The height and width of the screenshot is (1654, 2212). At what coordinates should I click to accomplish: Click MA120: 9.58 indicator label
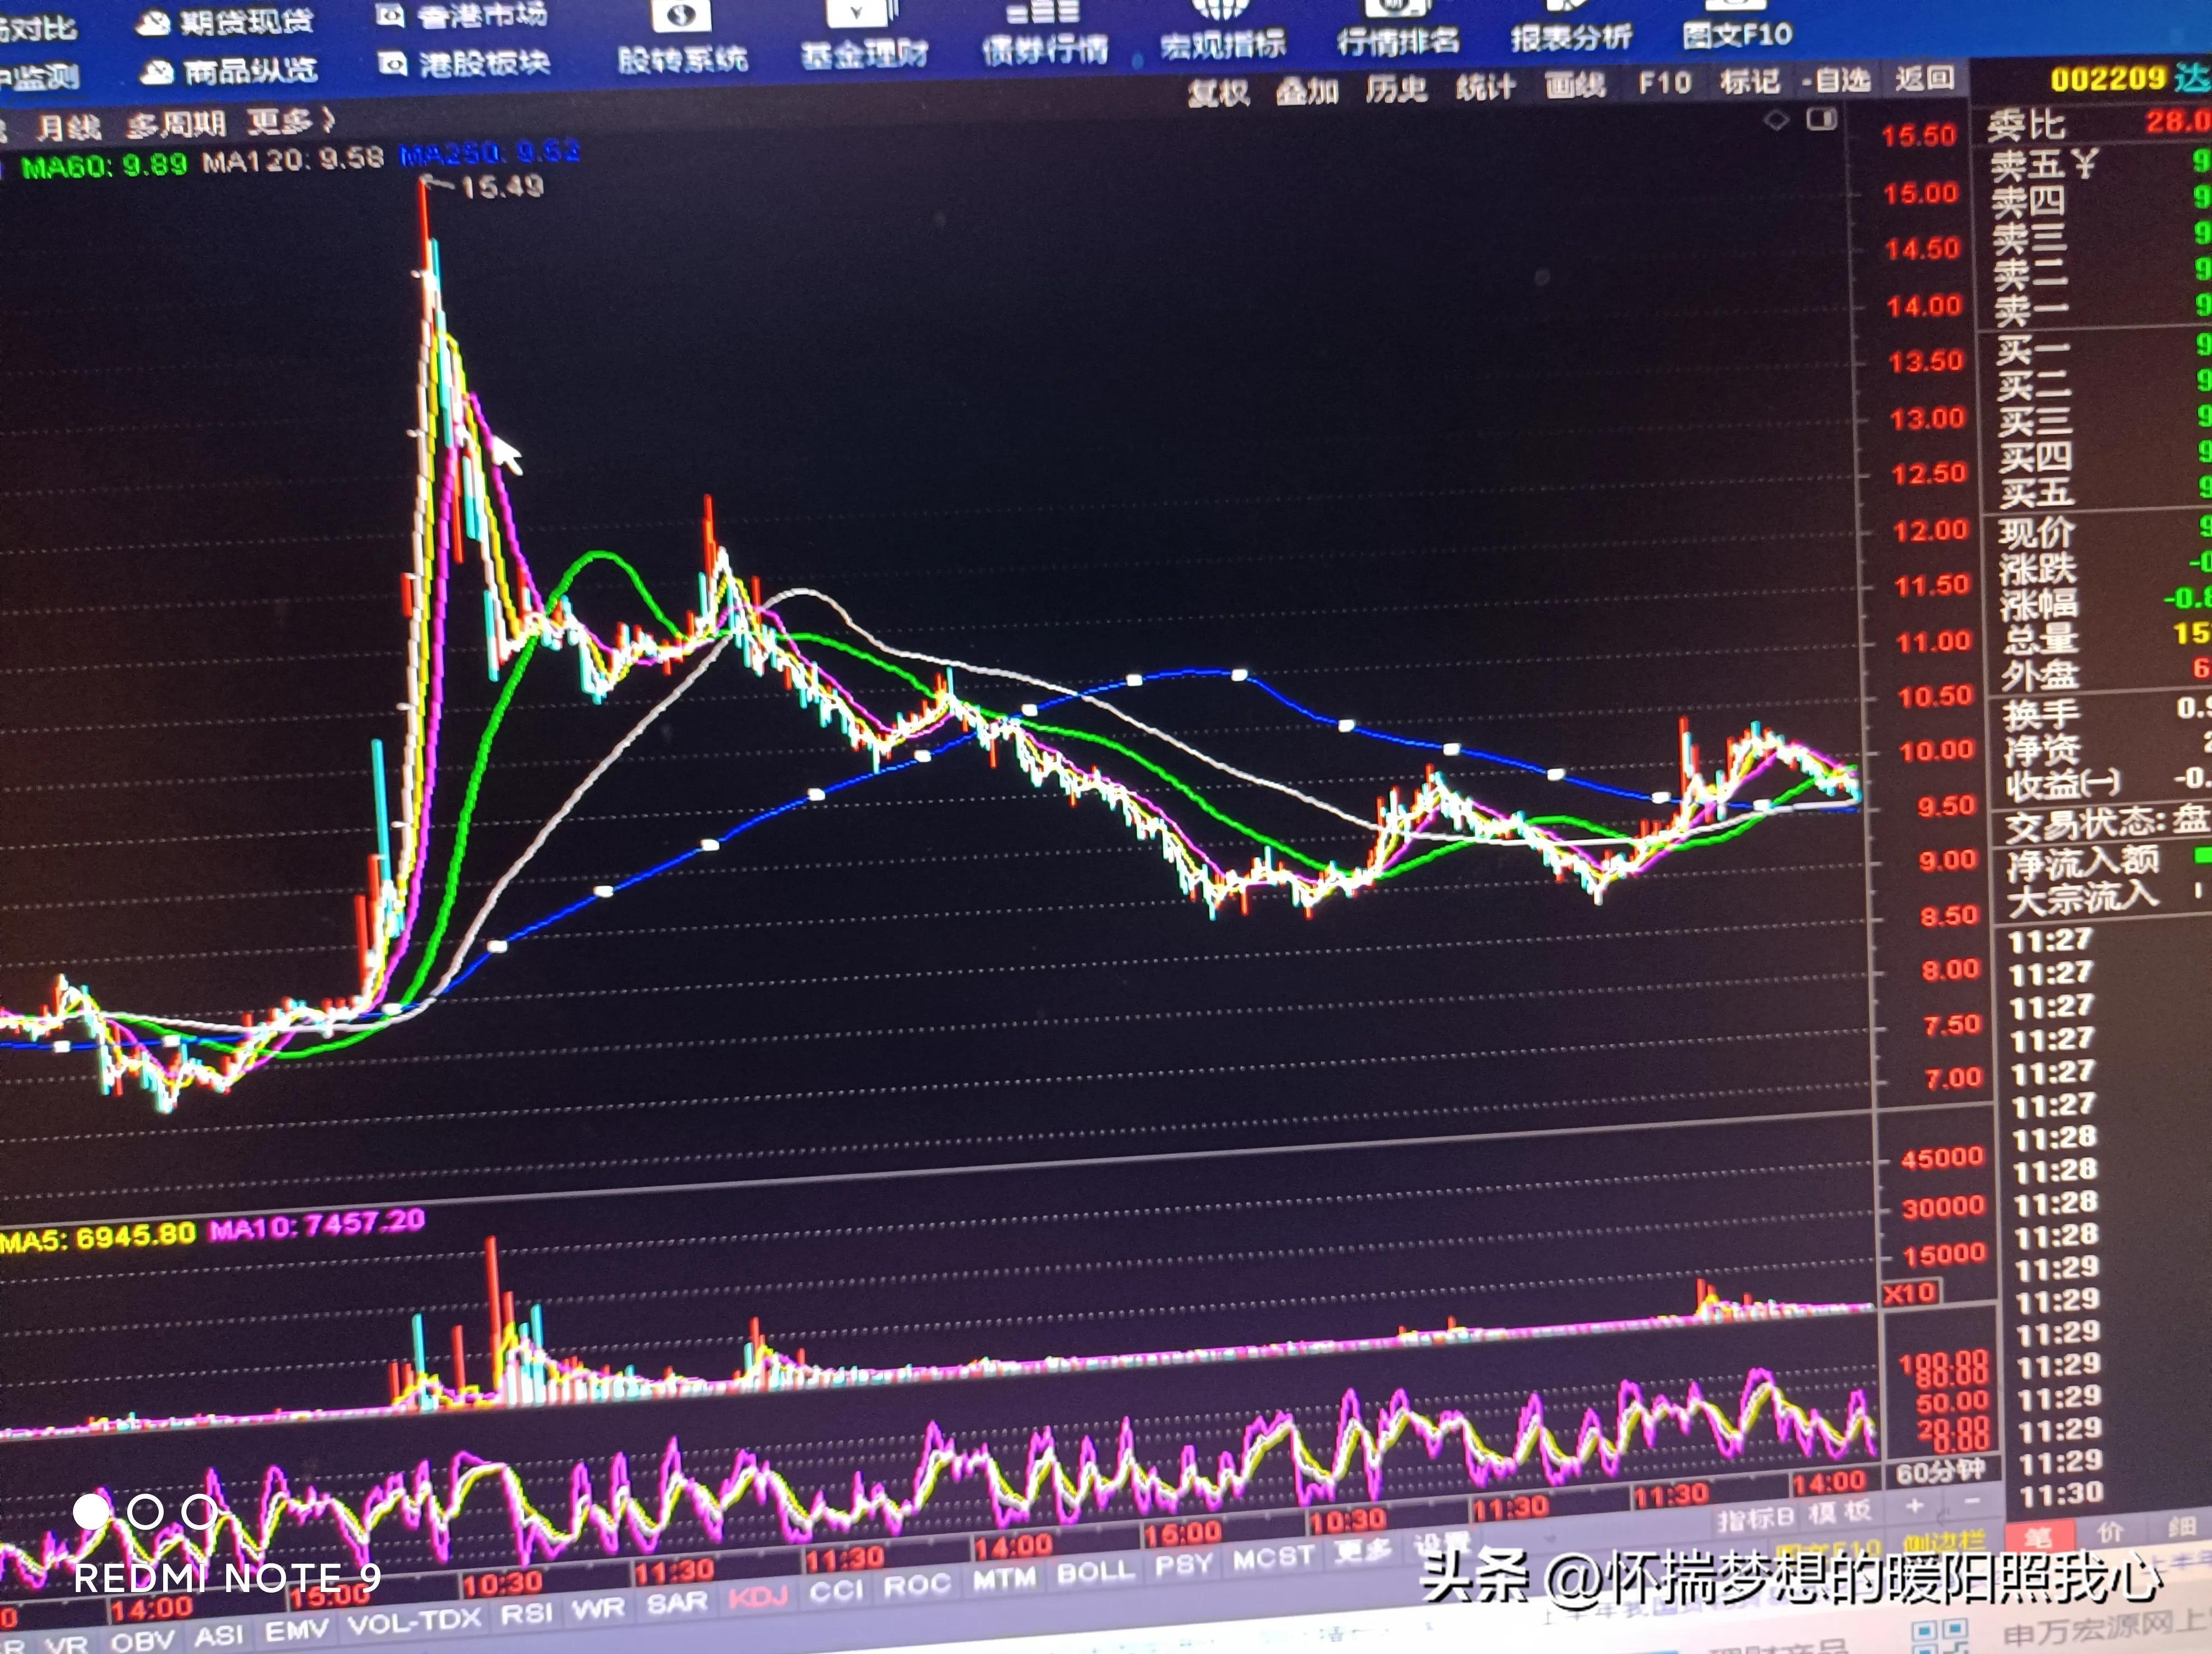tap(292, 160)
